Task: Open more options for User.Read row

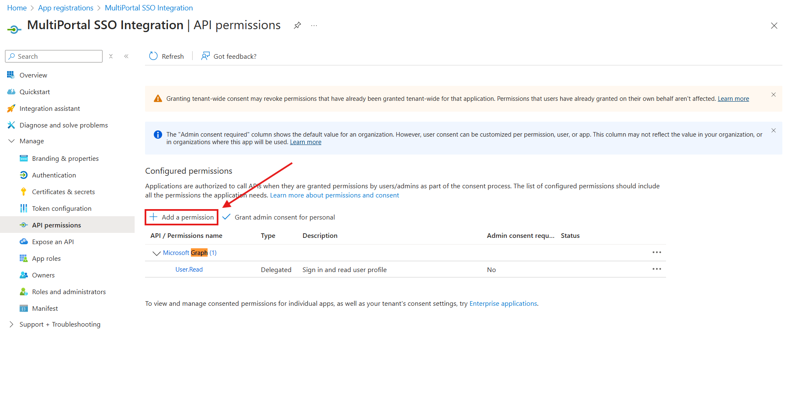Action: pos(657,269)
